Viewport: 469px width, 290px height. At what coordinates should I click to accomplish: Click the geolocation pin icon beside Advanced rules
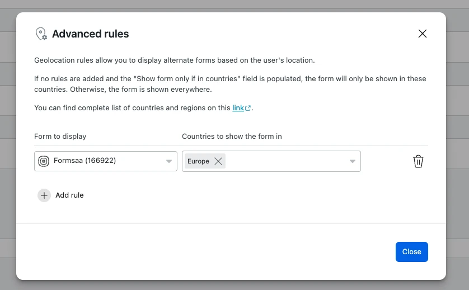click(x=41, y=34)
